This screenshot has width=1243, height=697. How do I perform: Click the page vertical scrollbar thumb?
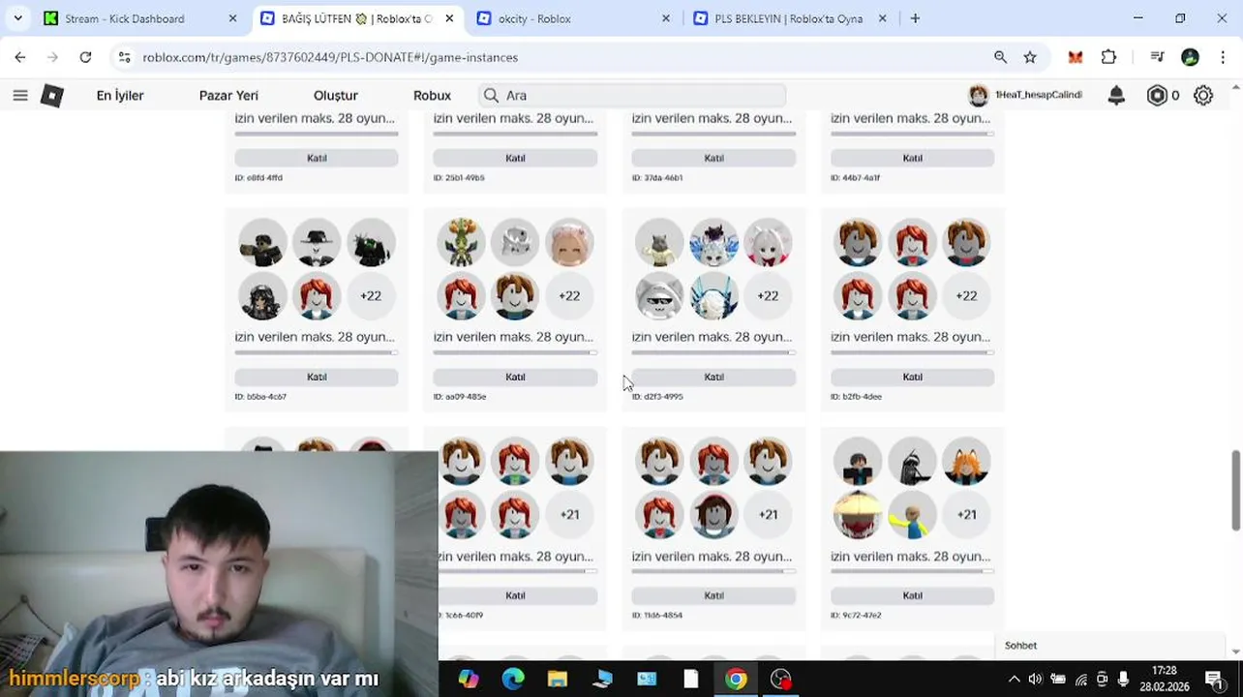(x=1235, y=490)
